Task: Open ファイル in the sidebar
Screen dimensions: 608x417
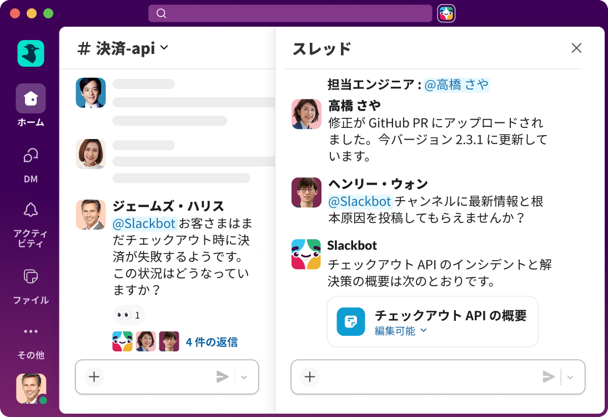Action: coord(31,286)
